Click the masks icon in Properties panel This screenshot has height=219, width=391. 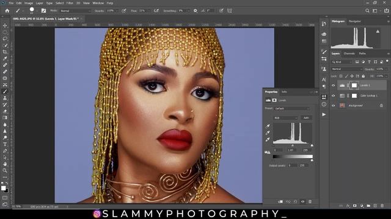[274, 100]
